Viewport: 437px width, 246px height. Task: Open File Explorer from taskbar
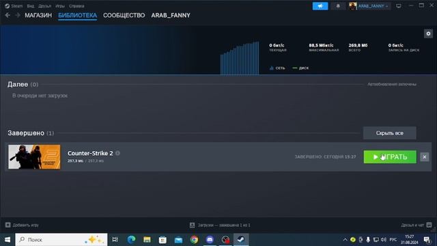[147, 240]
